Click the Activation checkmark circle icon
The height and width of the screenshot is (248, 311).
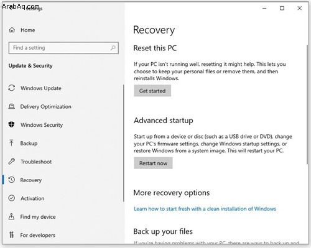[x=12, y=198]
